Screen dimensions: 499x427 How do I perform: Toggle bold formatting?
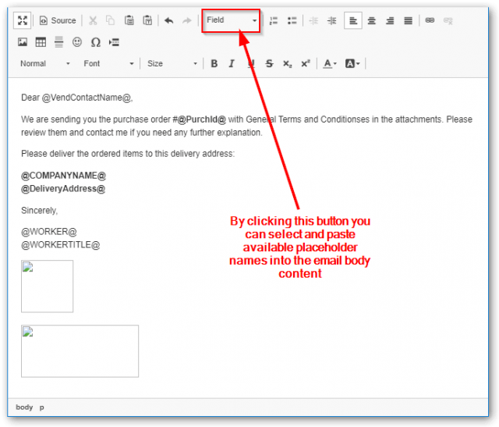[214, 64]
